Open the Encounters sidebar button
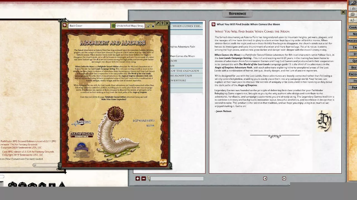The width and height of the screenshot is (357, 200). 353,74
